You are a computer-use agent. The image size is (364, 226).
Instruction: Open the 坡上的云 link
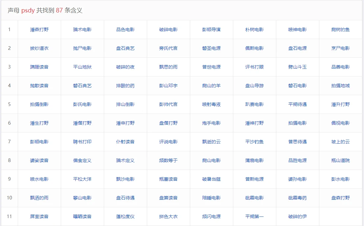pyautogui.click(x=340, y=142)
